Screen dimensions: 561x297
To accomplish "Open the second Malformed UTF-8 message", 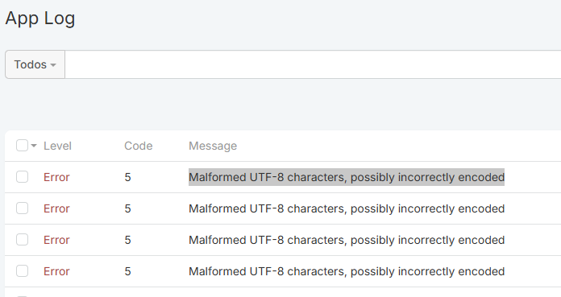I will point(347,208).
